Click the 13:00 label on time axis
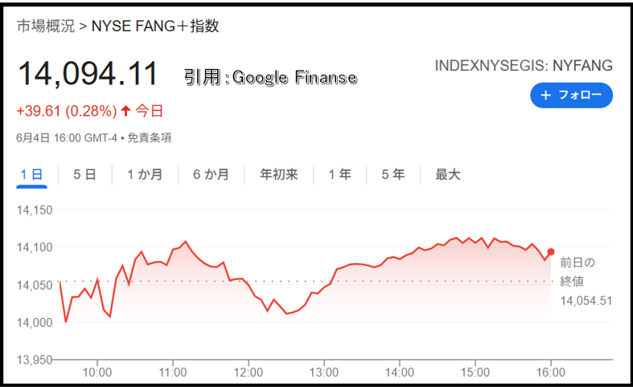 [x=324, y=372]
